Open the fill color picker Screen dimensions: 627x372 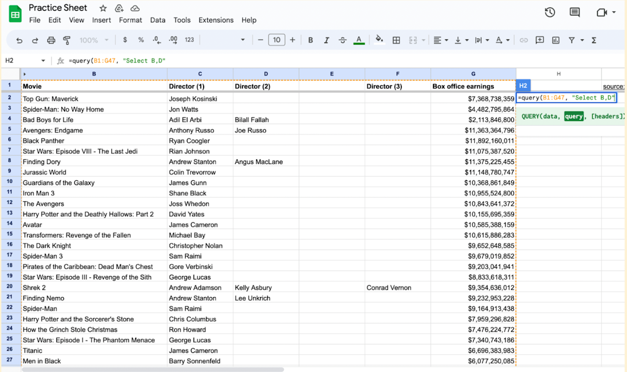coord(380,40)
